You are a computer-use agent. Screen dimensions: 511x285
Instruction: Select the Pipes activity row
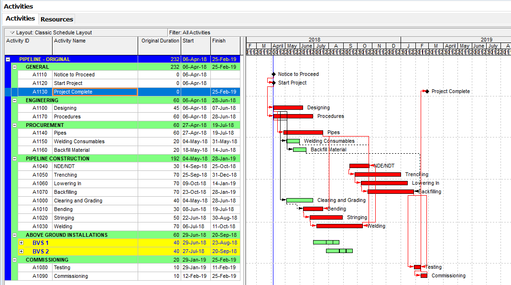(129, 133)
